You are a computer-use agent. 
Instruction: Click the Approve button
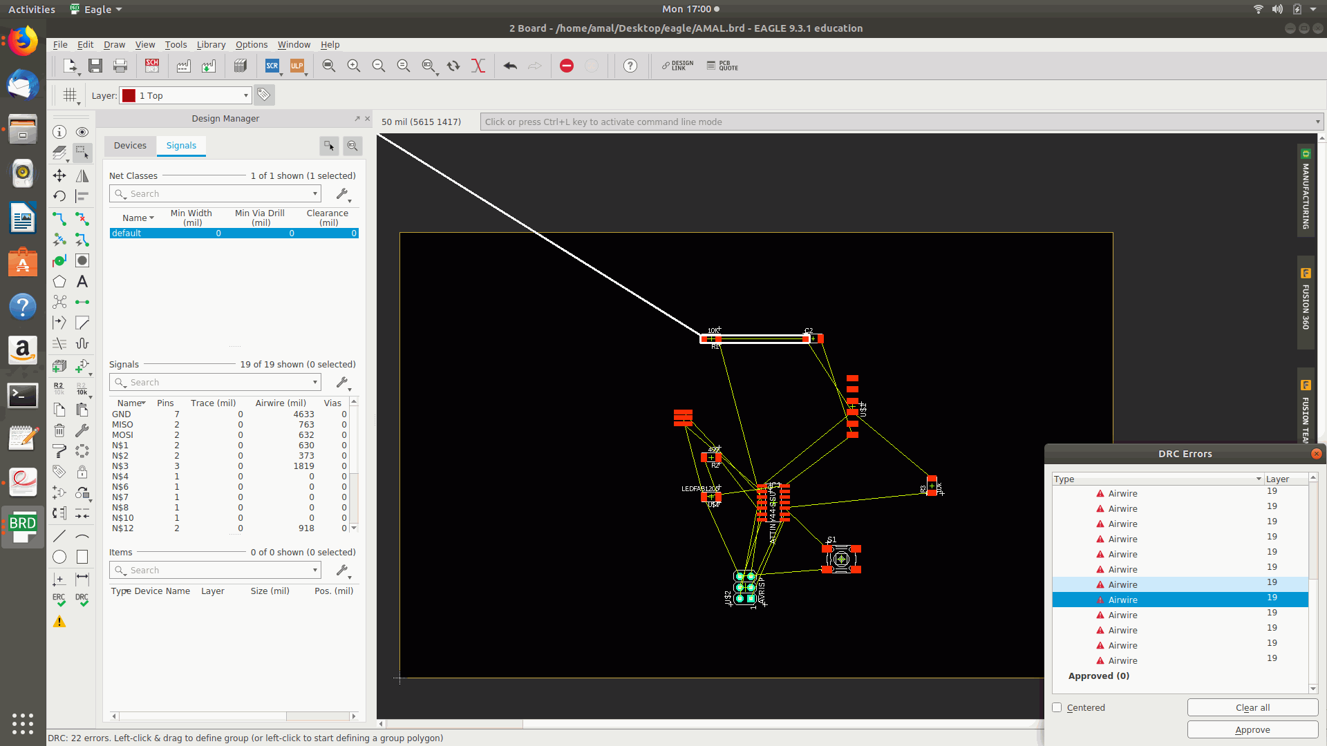click(x=1252, y=729)
